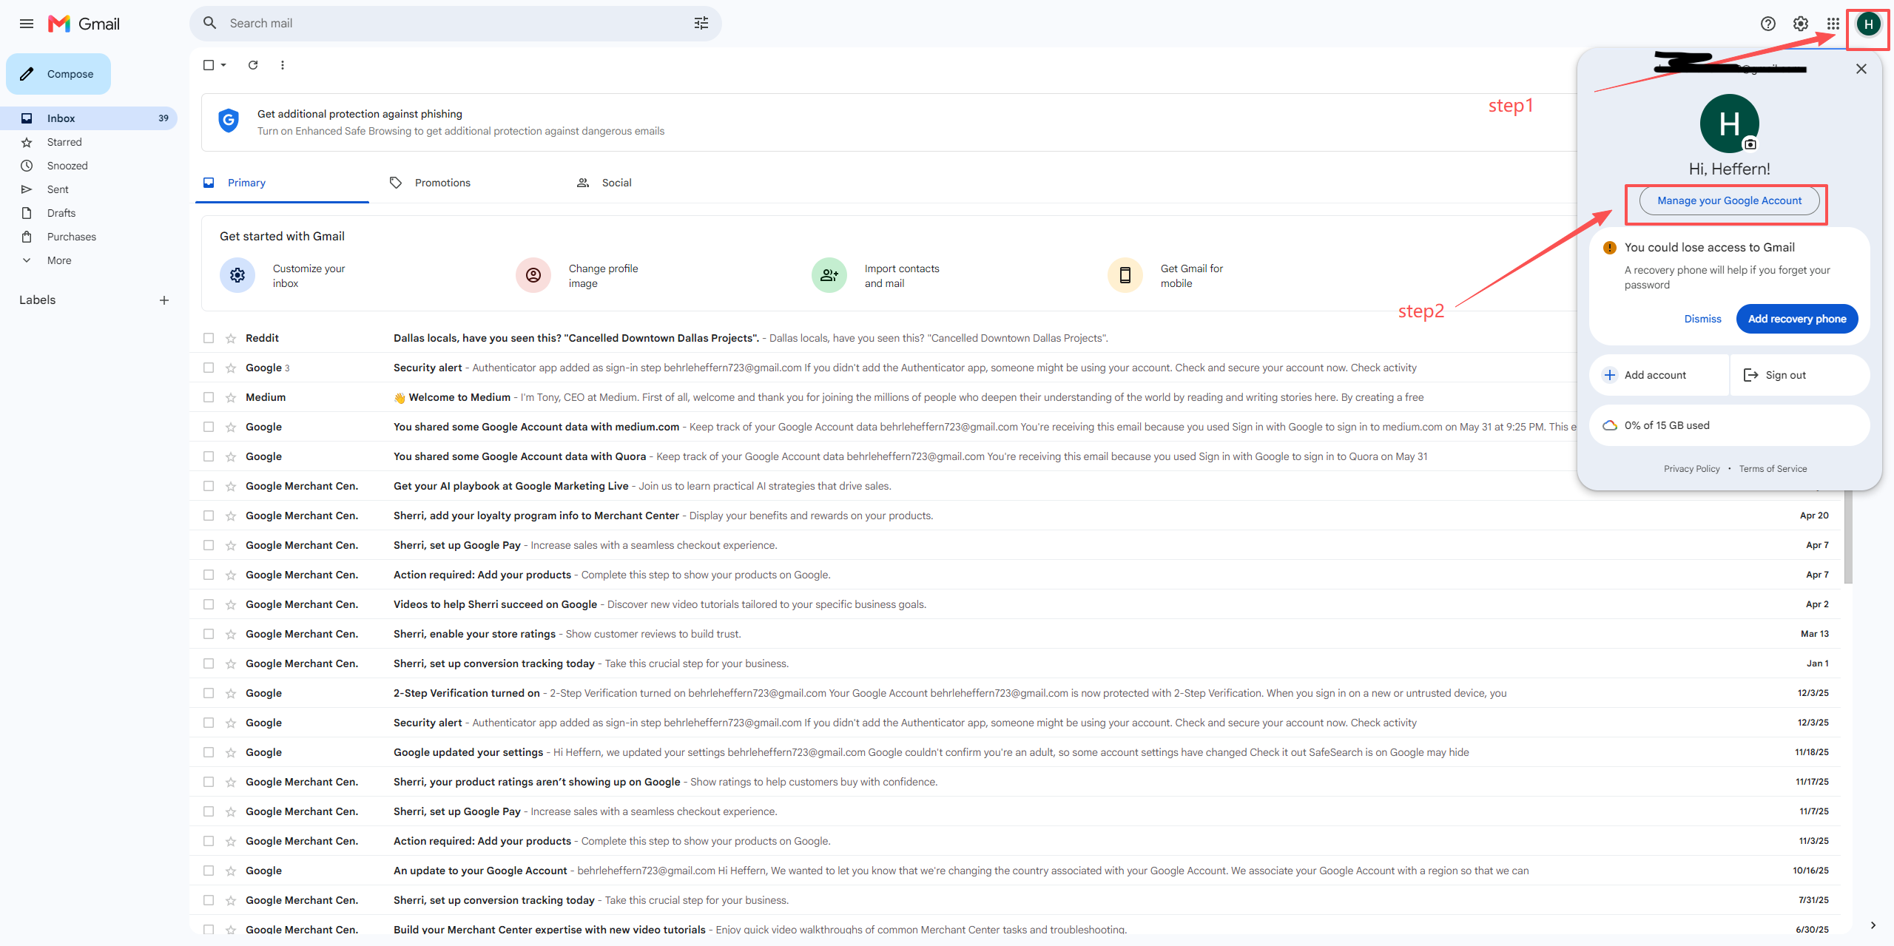
Task: Change profile picture camera icon
Action: pos(1750,144)
